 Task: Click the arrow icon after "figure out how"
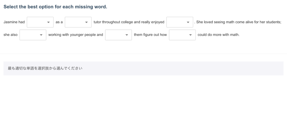pyautogui.click(x=191, y=35)
